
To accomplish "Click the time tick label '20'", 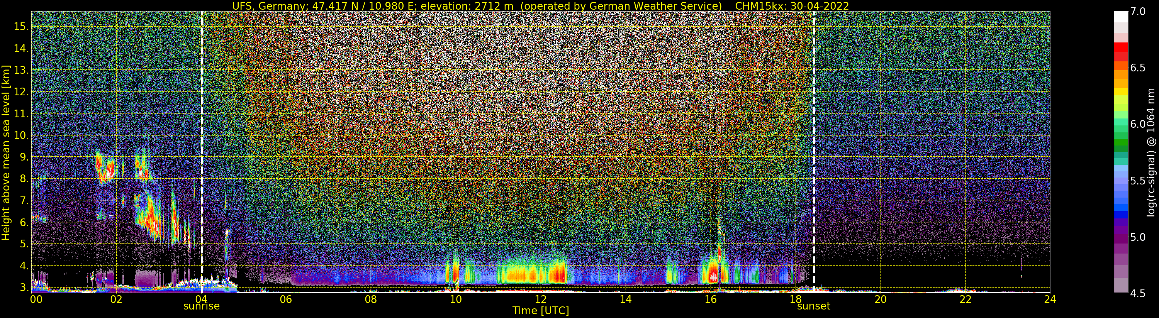I will pos(881,299).
